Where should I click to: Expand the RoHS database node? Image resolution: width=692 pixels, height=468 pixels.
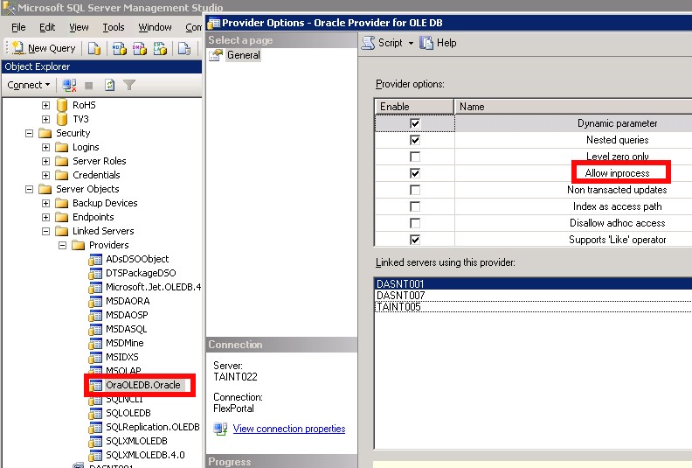click(46, 105)
